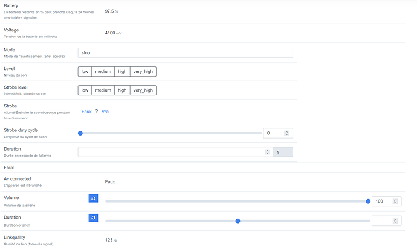
Task: Click the Strobe duty cycle slider
Action: [170, 133]
